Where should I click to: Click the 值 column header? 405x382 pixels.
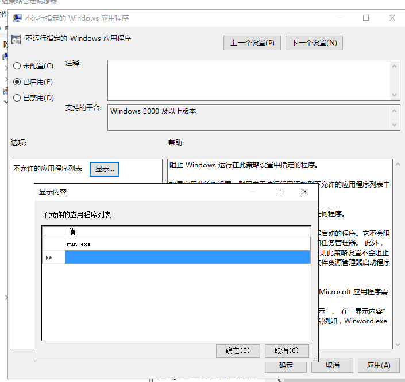[188, 232]
